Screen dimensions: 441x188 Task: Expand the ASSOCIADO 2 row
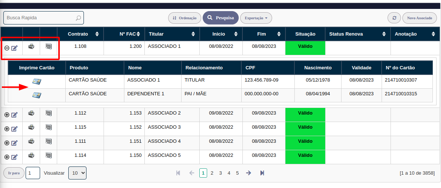pyautogui.click(x=7, y=115)
